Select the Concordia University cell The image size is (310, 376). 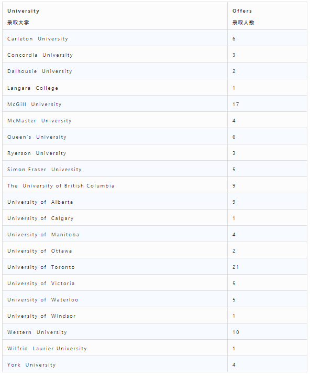[x=115, y=55]
